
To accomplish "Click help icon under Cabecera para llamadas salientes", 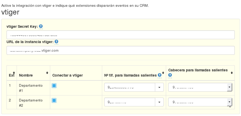I will (x=170, y=75).
